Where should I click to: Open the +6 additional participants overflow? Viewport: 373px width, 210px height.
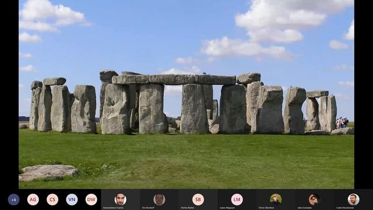point(13,199)
